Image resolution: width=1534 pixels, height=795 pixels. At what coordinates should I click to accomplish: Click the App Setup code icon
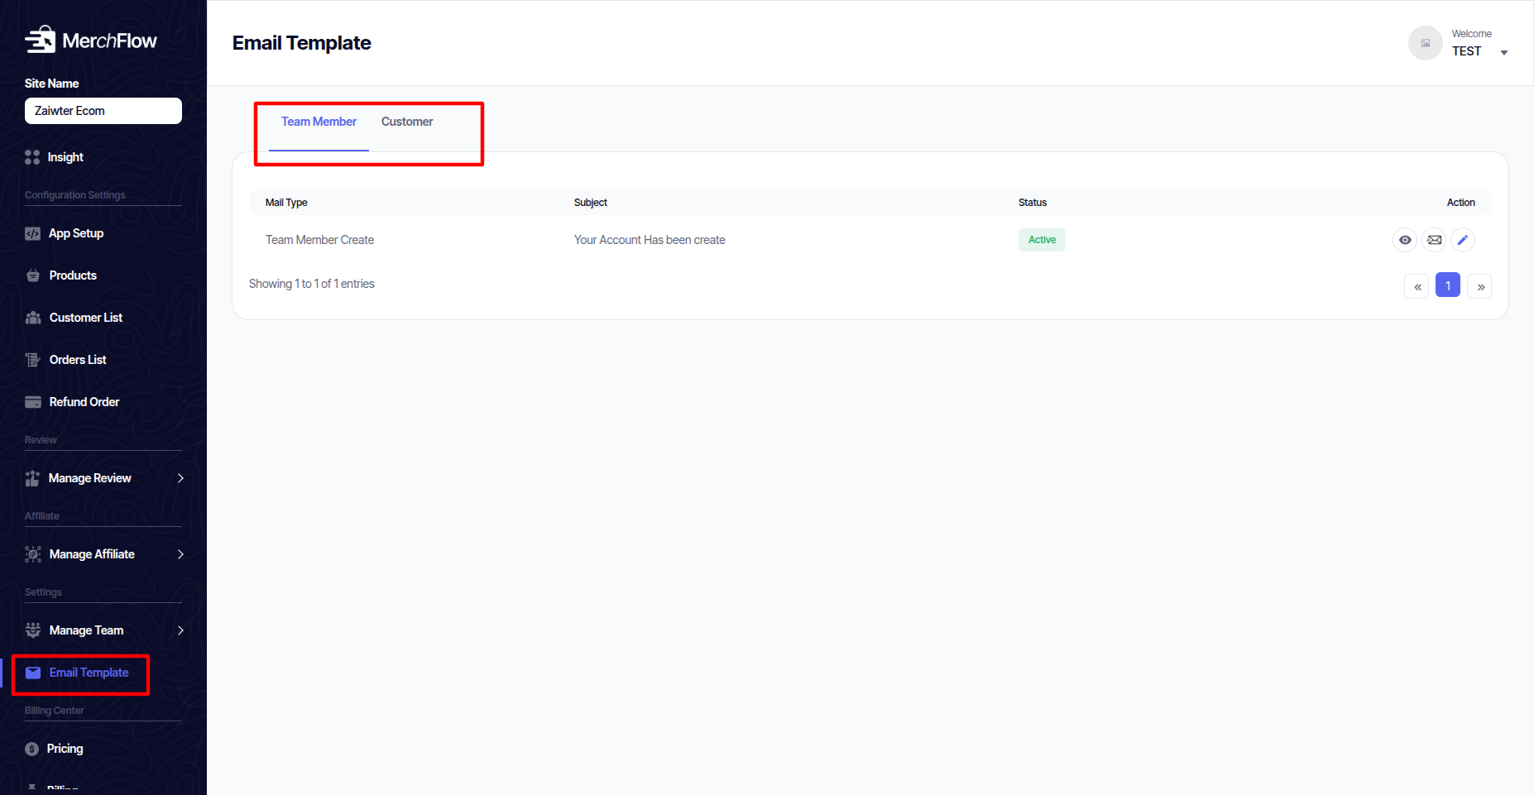[32, 233]
